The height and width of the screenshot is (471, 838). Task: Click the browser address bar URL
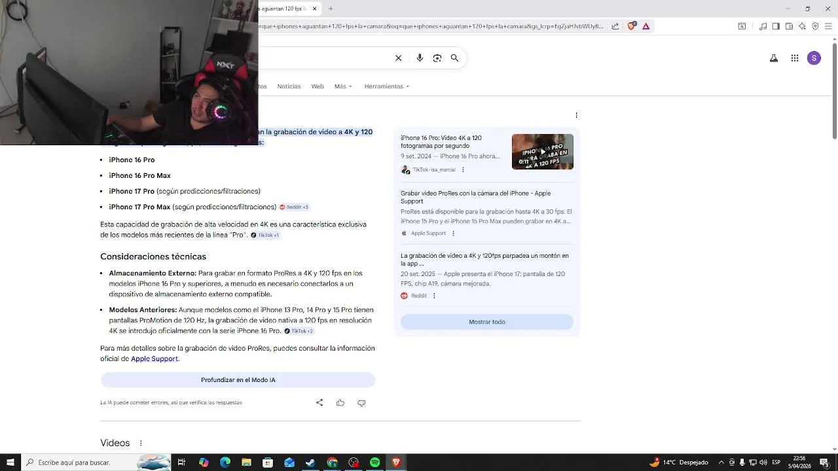431,26
